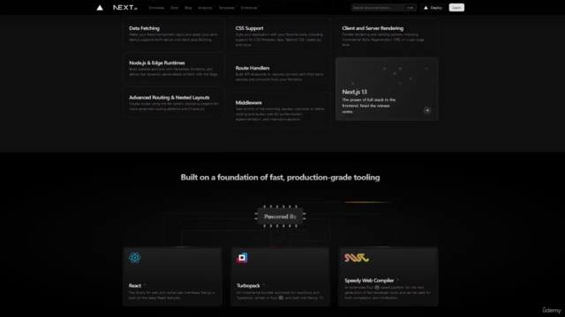Click the Next.js 13 heading
This screenshot has width=565, height=317.
pyautogui.click(x=355, y=92)
